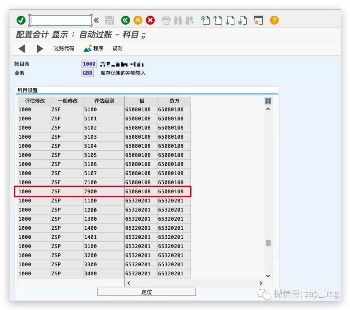Image resolution: width=350 pixels, height=310 pixels.
Task: Click the green Enter checkmark icon
Action: 21,20
